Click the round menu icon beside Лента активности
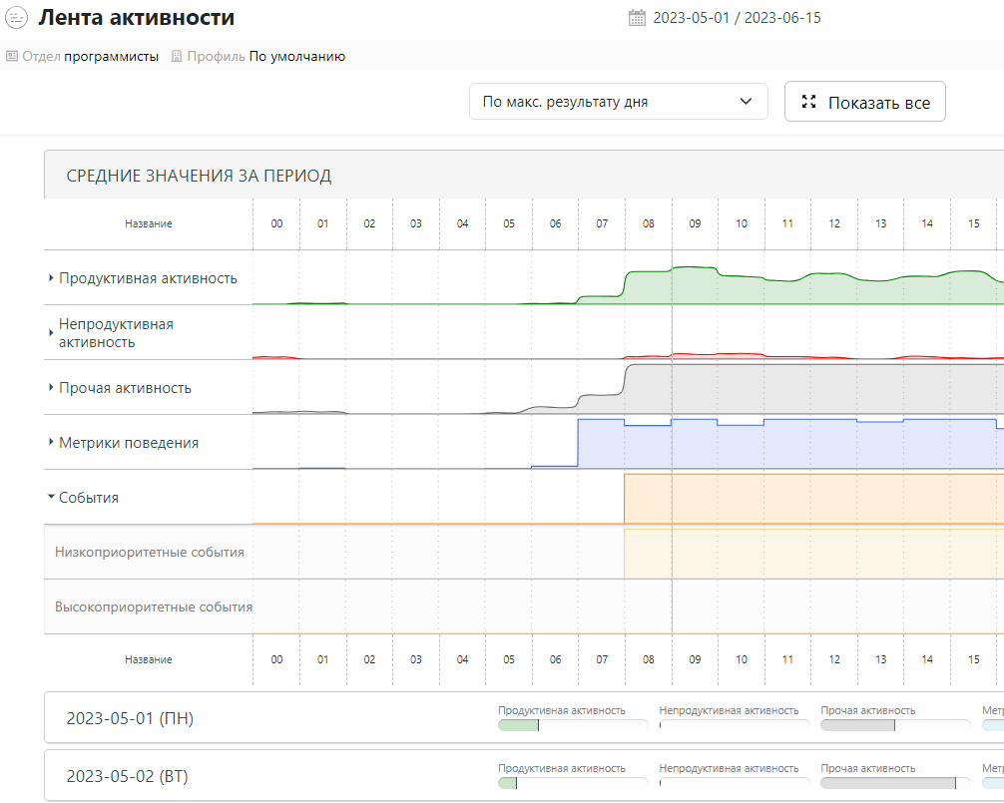Viewport: 1004px width, 803px height. (17, 18)
